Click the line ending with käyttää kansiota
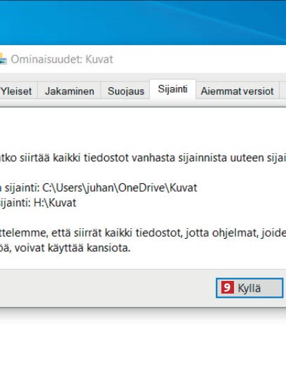The image size is (286, 387). [x=65, y=248]
